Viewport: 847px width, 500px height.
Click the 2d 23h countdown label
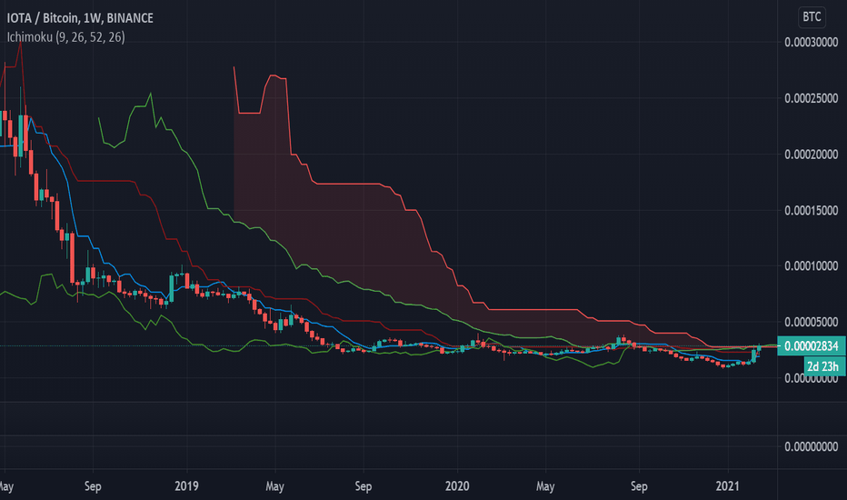click(823, 366)
